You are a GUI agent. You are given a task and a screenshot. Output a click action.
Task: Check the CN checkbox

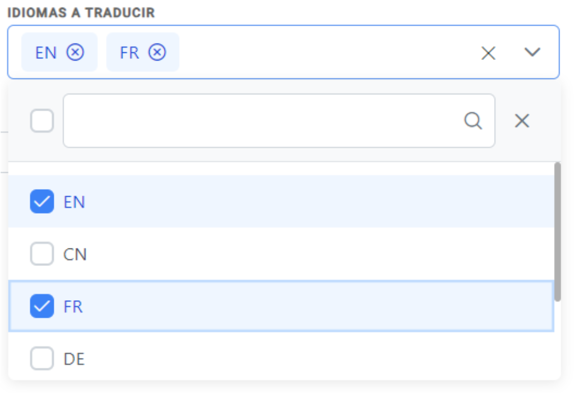click(42, 254)
